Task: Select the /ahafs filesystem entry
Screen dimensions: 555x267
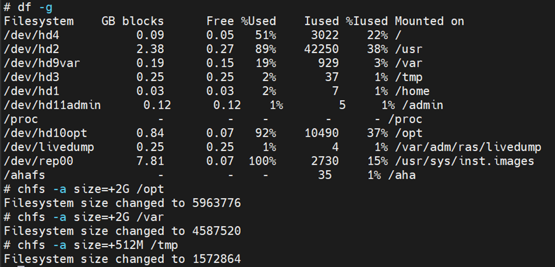Action: (24, 175)
